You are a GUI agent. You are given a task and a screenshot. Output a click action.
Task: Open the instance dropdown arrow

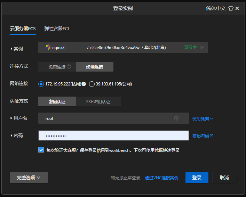pos(202,48)
